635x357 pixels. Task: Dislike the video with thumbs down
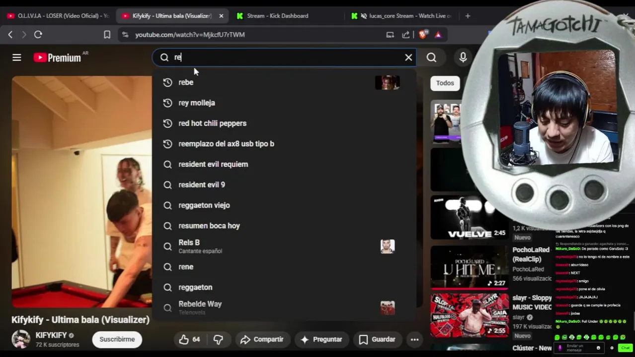218,340
